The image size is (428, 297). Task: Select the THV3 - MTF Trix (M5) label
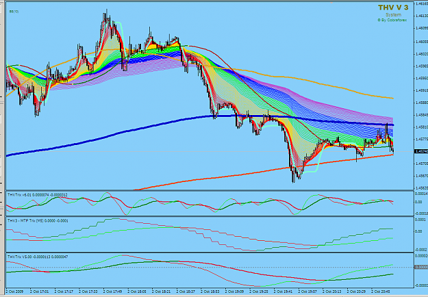(38, 220)
